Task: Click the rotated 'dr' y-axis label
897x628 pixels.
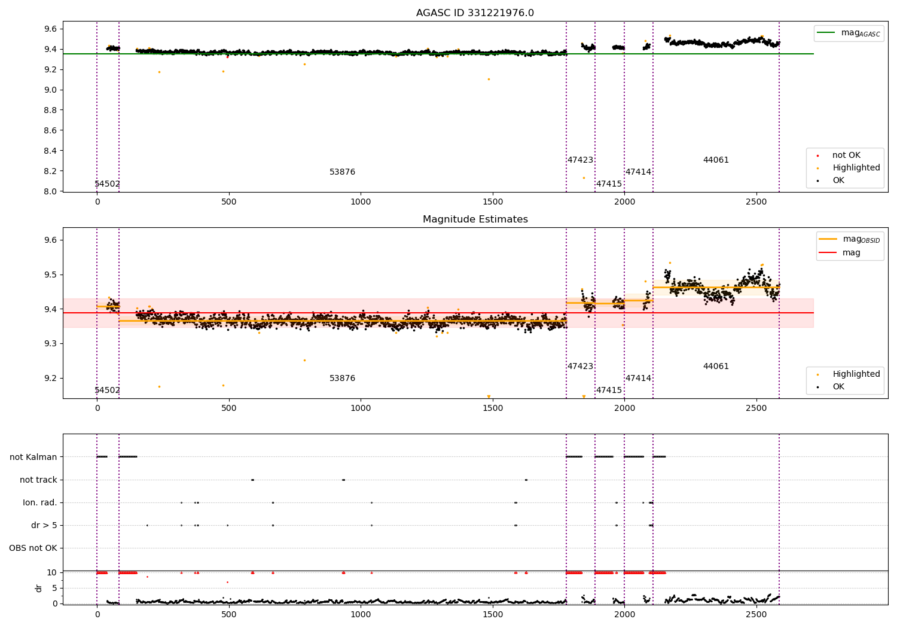Action: tap(39, 588)
